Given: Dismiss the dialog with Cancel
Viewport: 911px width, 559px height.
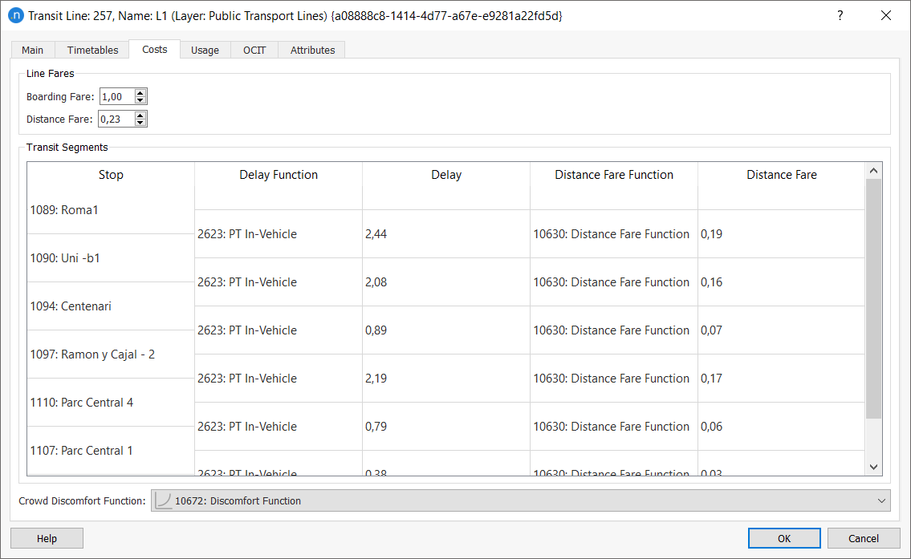Looking at the screenshot, I should coord(865,537).
